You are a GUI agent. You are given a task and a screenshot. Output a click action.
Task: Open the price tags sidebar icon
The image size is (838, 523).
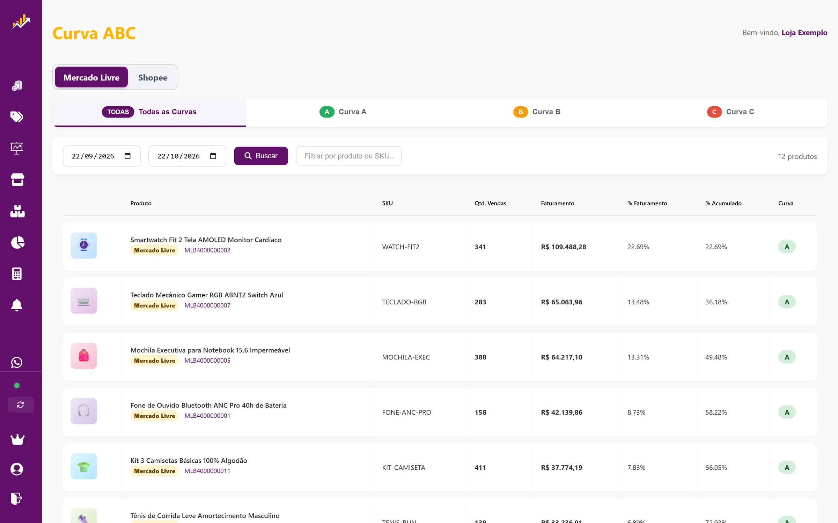coord(17,117)
